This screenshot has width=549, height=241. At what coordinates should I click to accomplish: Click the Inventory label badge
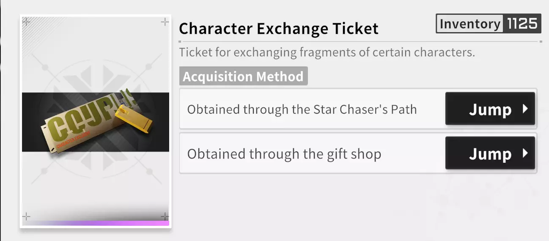point(470,24)
